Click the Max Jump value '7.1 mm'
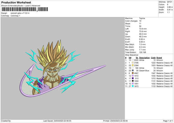 tap(142, 50)
